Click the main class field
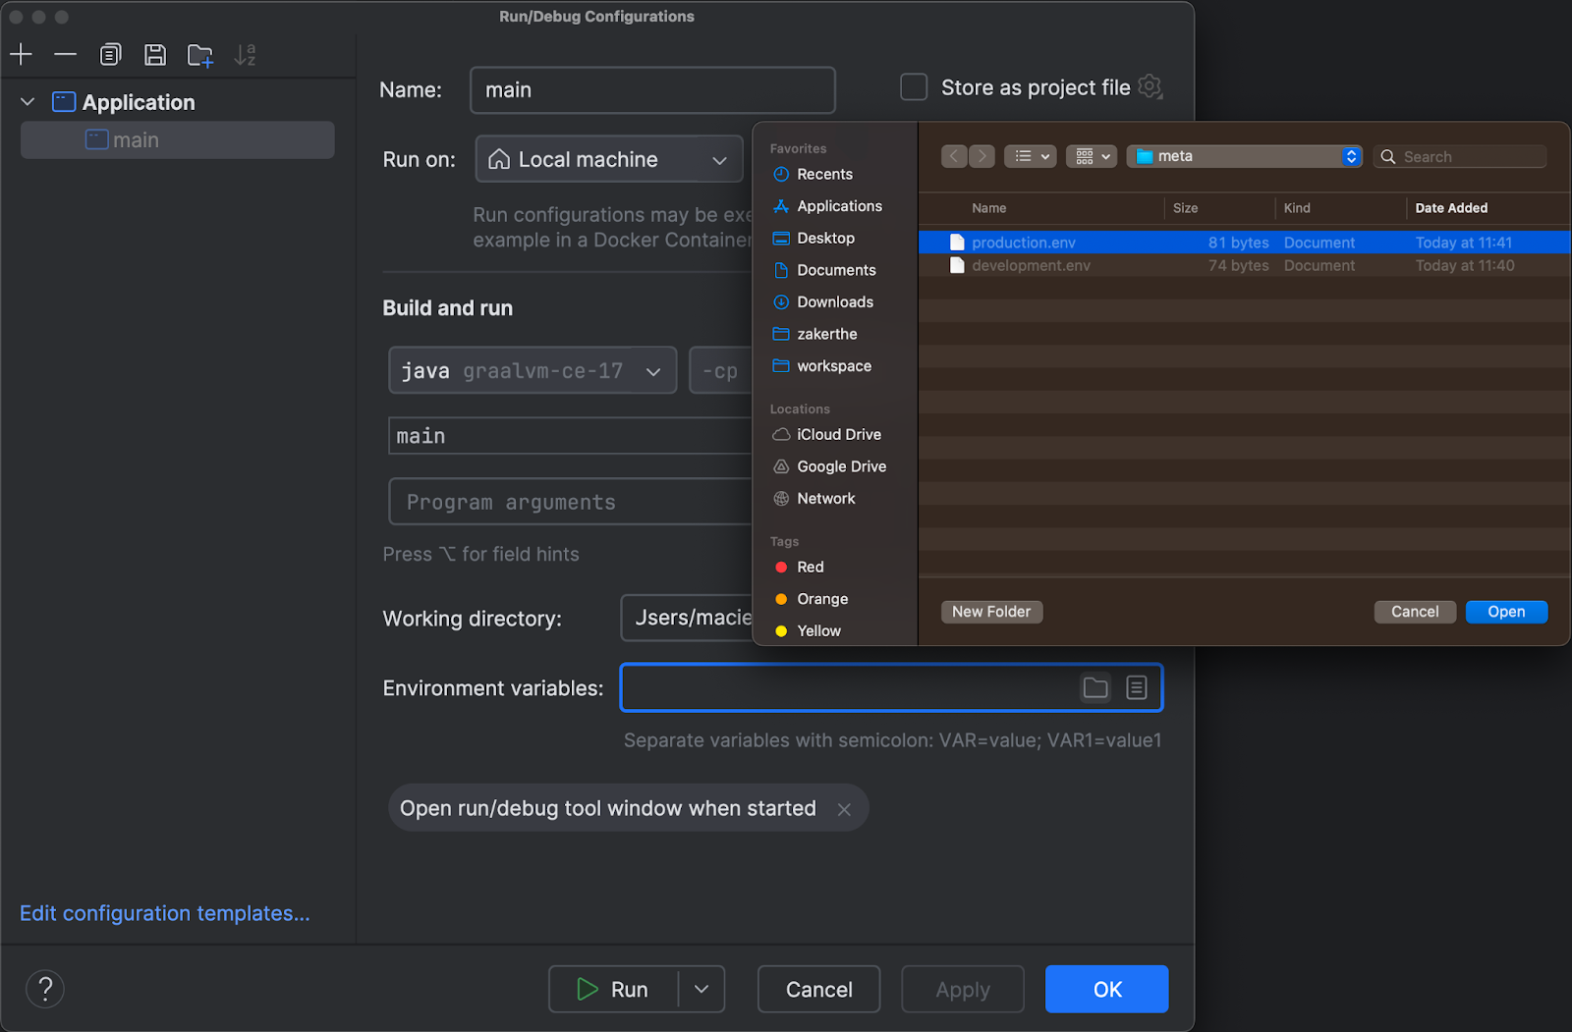The width and height of the screenshot is (1572, 1032). coord(571,436)
